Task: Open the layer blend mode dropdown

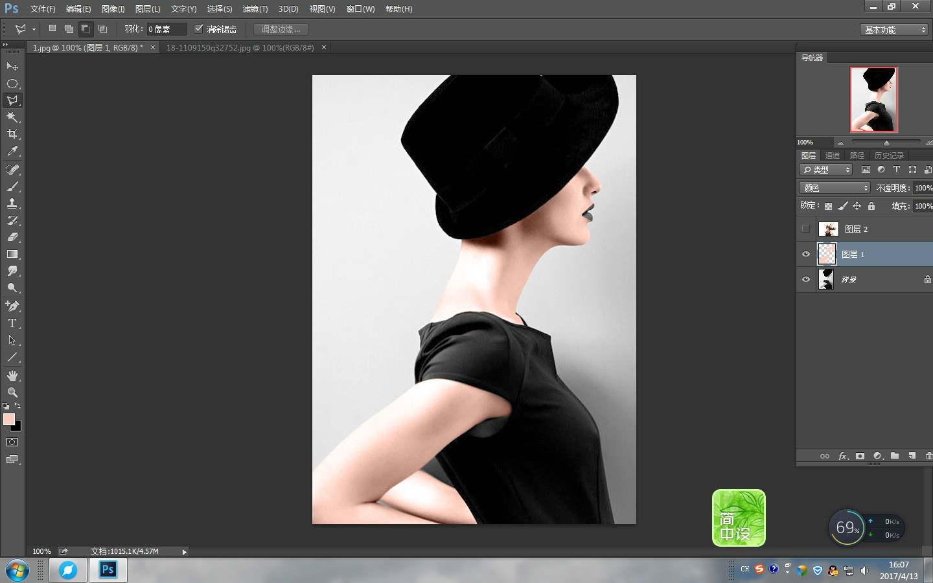Action: tap(835, 188)
